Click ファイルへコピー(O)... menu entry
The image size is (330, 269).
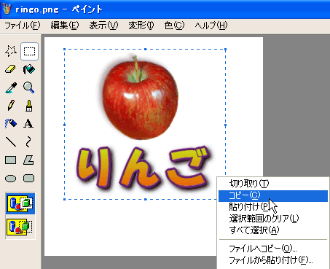coord(273,249)
